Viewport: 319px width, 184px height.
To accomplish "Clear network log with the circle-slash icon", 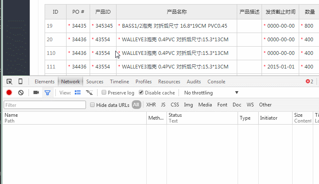I will (21, 92).
